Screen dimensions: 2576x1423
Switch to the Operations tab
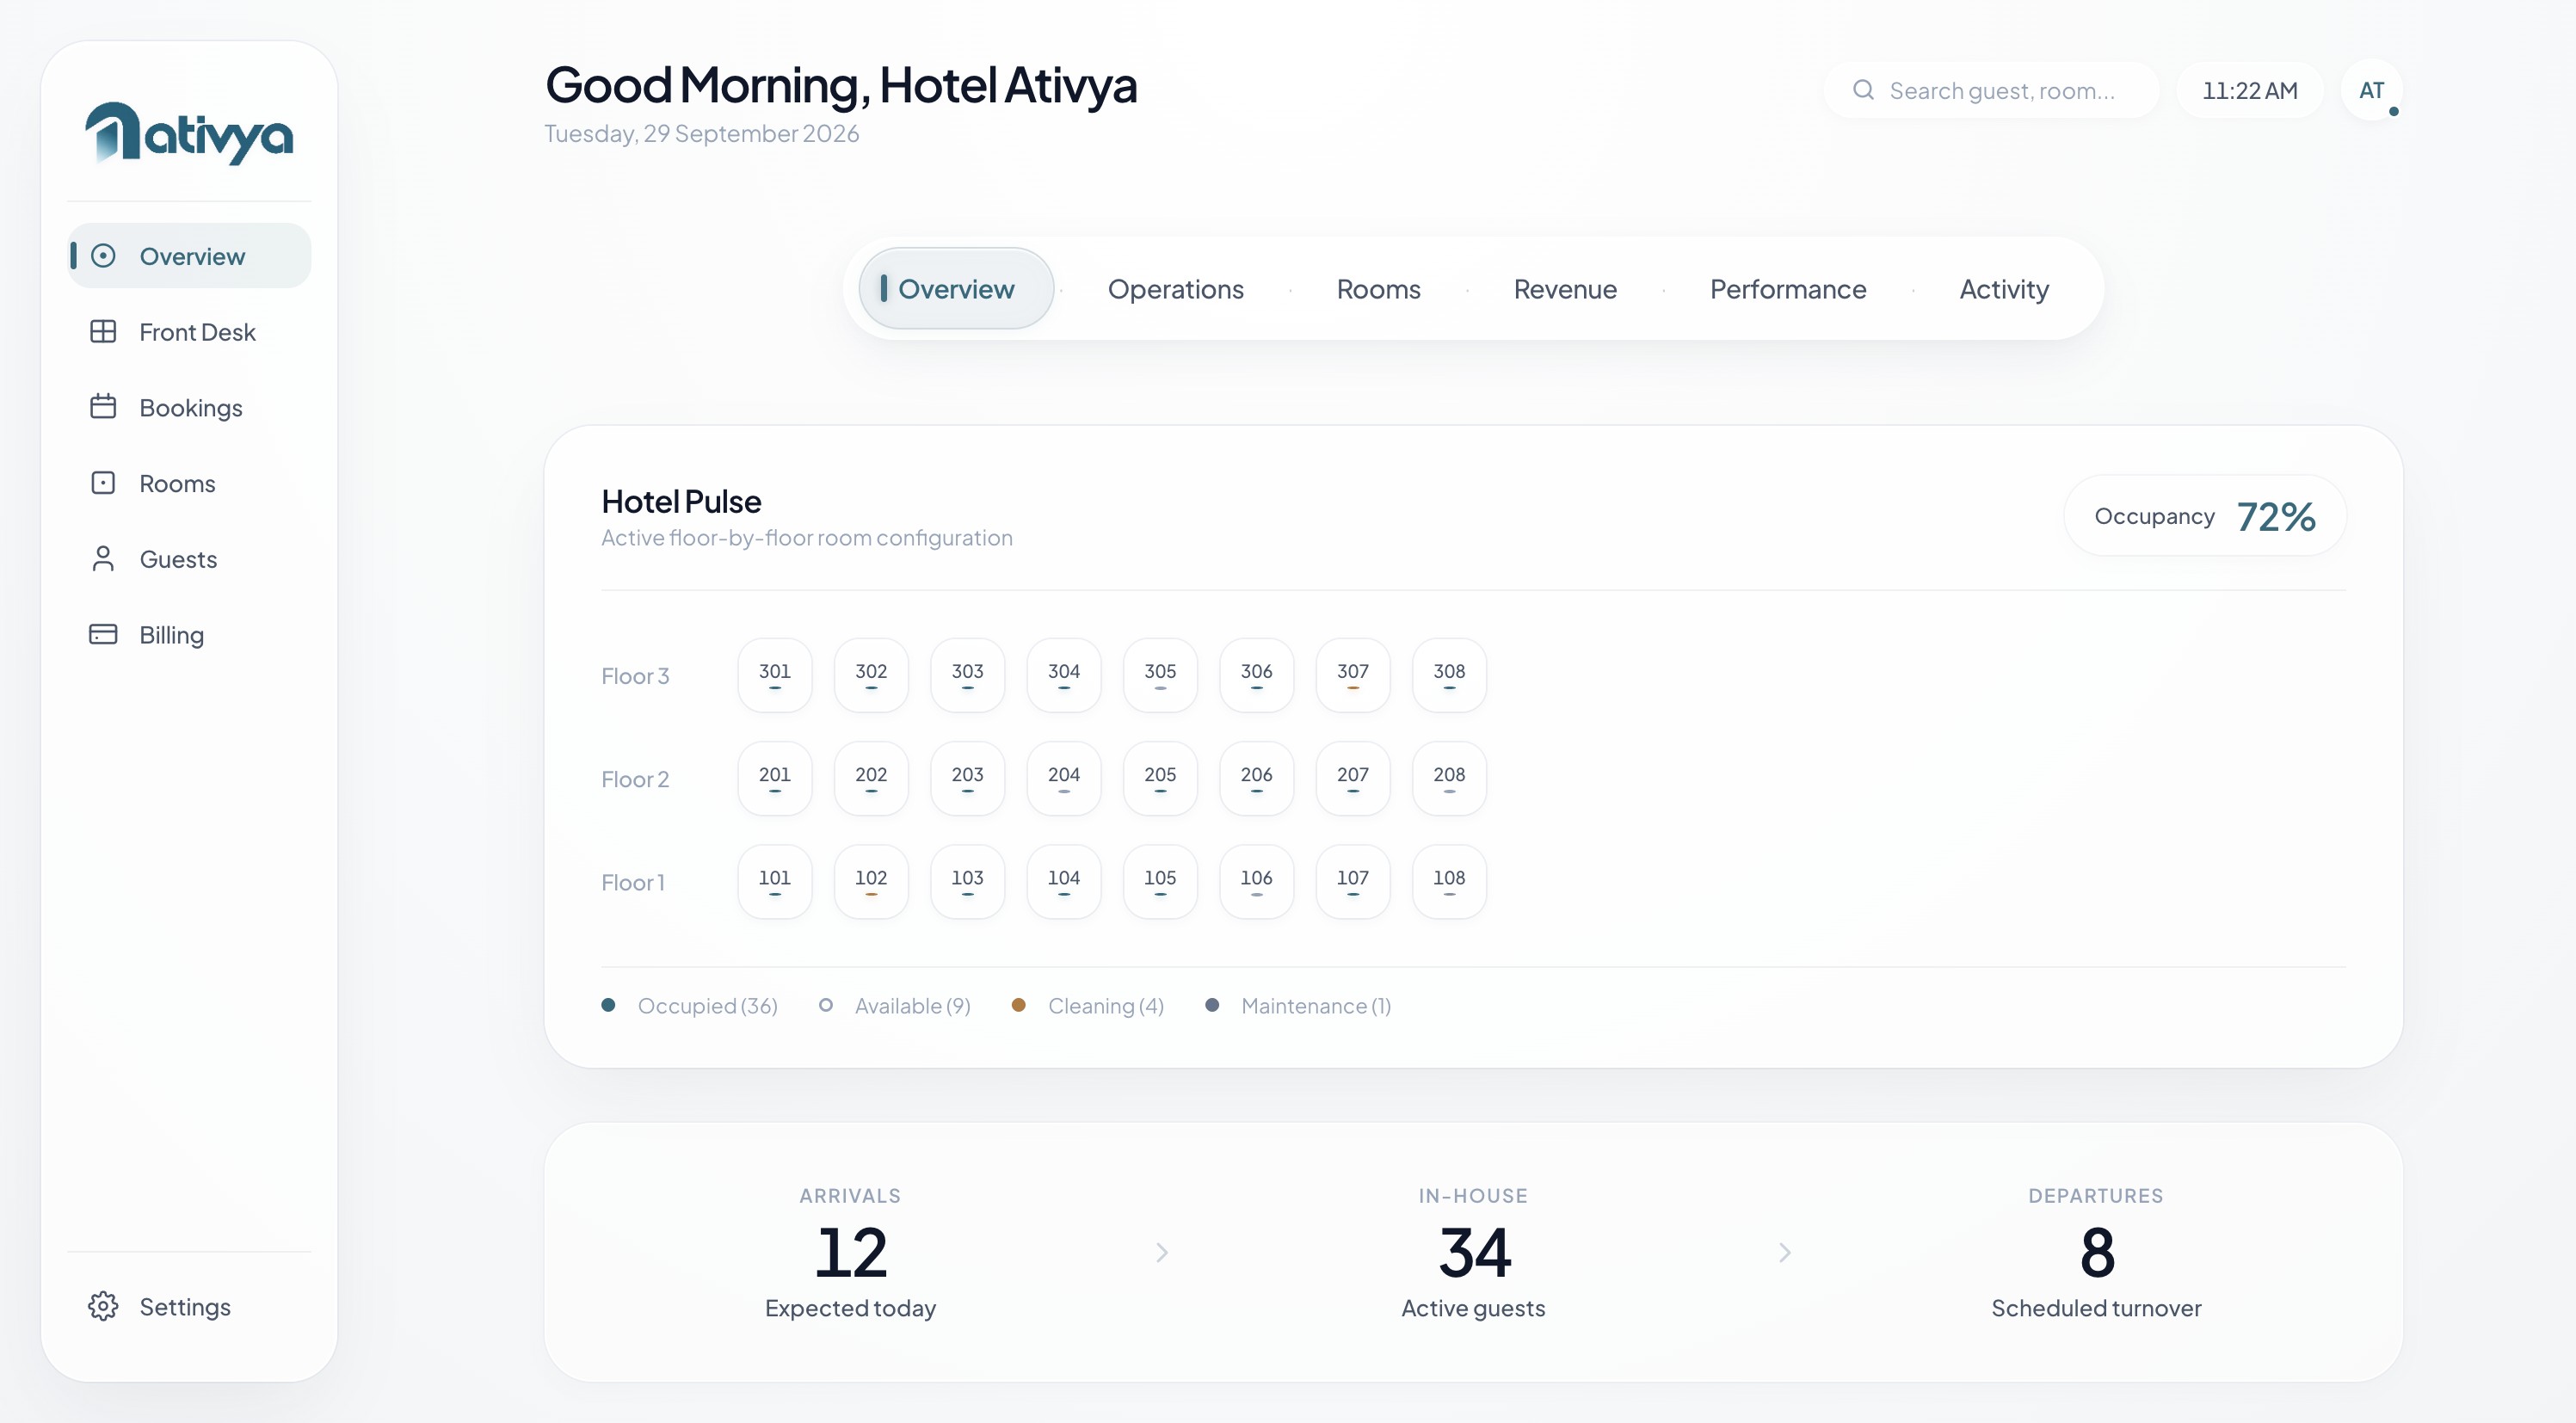tap(1175, 289)
